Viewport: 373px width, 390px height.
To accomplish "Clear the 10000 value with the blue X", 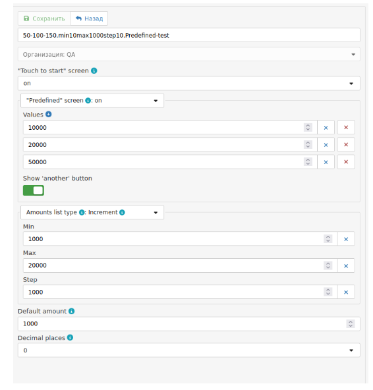I will click(x=326, y=128).
